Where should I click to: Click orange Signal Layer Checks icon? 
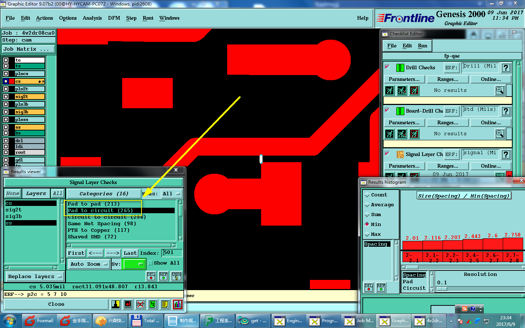(x=400, y=155)
